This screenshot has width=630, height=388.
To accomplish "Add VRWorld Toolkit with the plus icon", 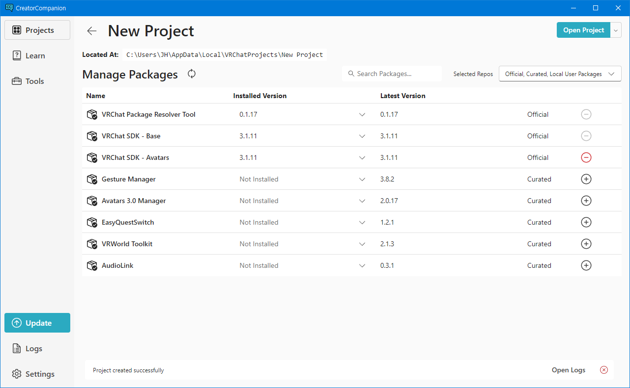I will [x=586, y=244].
